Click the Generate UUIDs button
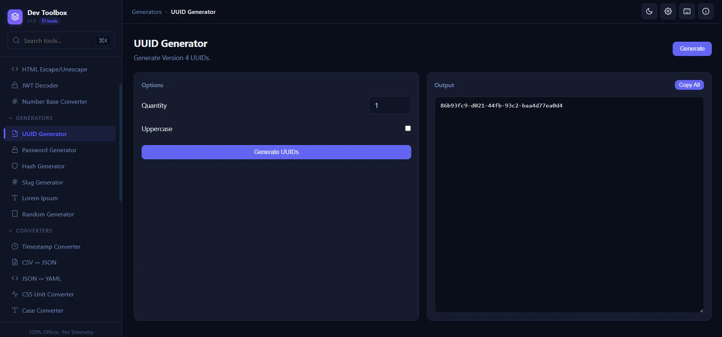This screenshot has height=337, width=722. tap(276, 152)
